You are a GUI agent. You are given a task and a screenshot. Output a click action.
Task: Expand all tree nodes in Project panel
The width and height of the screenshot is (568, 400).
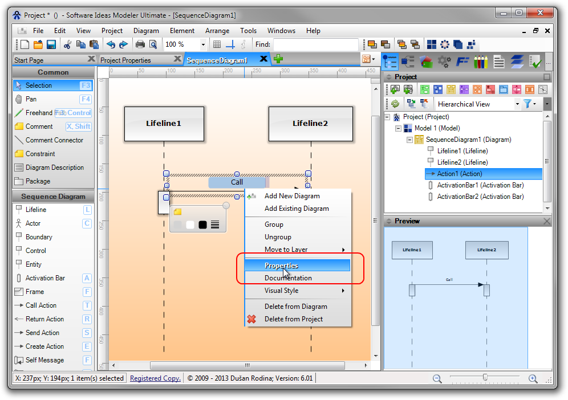(411, 104)
